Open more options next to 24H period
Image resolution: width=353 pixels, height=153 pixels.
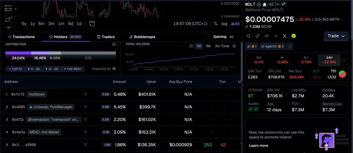tap(344, 60)
